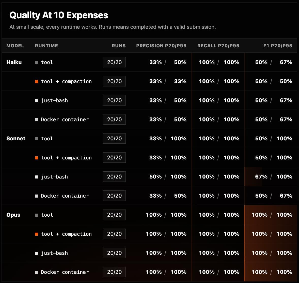This screenshot has height=283, width=299.
Task: Click Opus's Docker container runtime label
Action: pos(65,272)
